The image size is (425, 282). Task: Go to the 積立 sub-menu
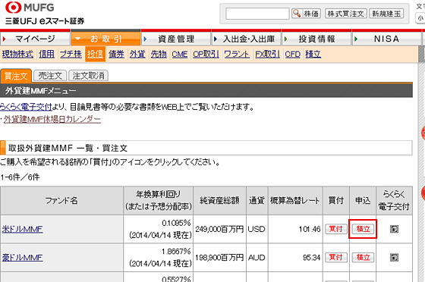point(313,54)
